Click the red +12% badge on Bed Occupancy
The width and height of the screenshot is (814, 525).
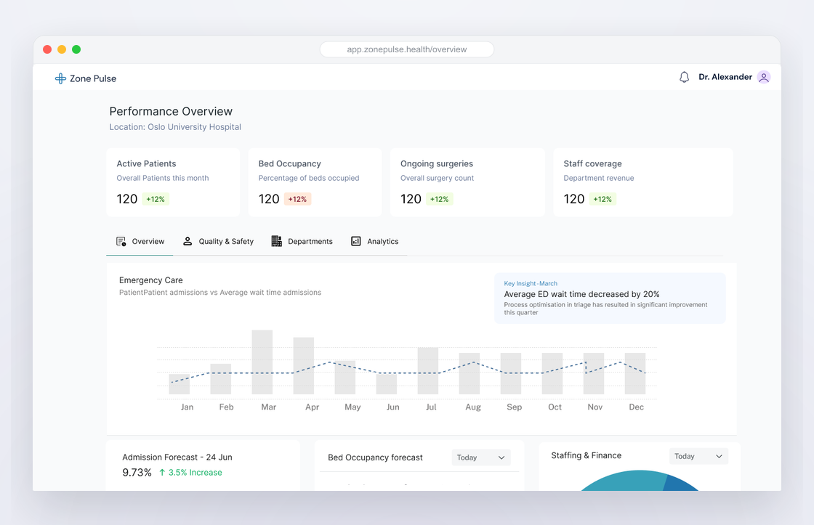[297, 199]
